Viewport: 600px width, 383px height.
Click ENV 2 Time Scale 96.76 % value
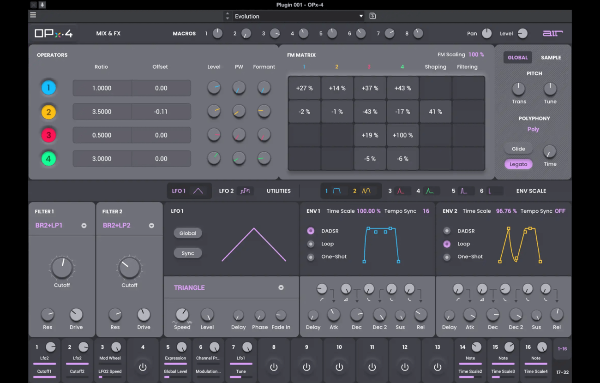pos(506,211)
